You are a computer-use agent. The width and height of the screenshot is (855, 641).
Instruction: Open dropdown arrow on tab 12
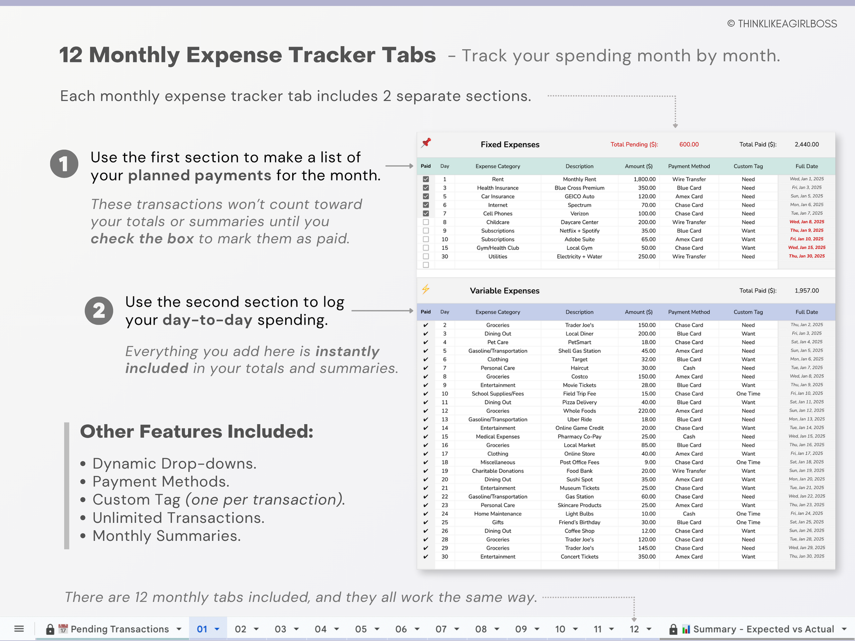point(649,629)
